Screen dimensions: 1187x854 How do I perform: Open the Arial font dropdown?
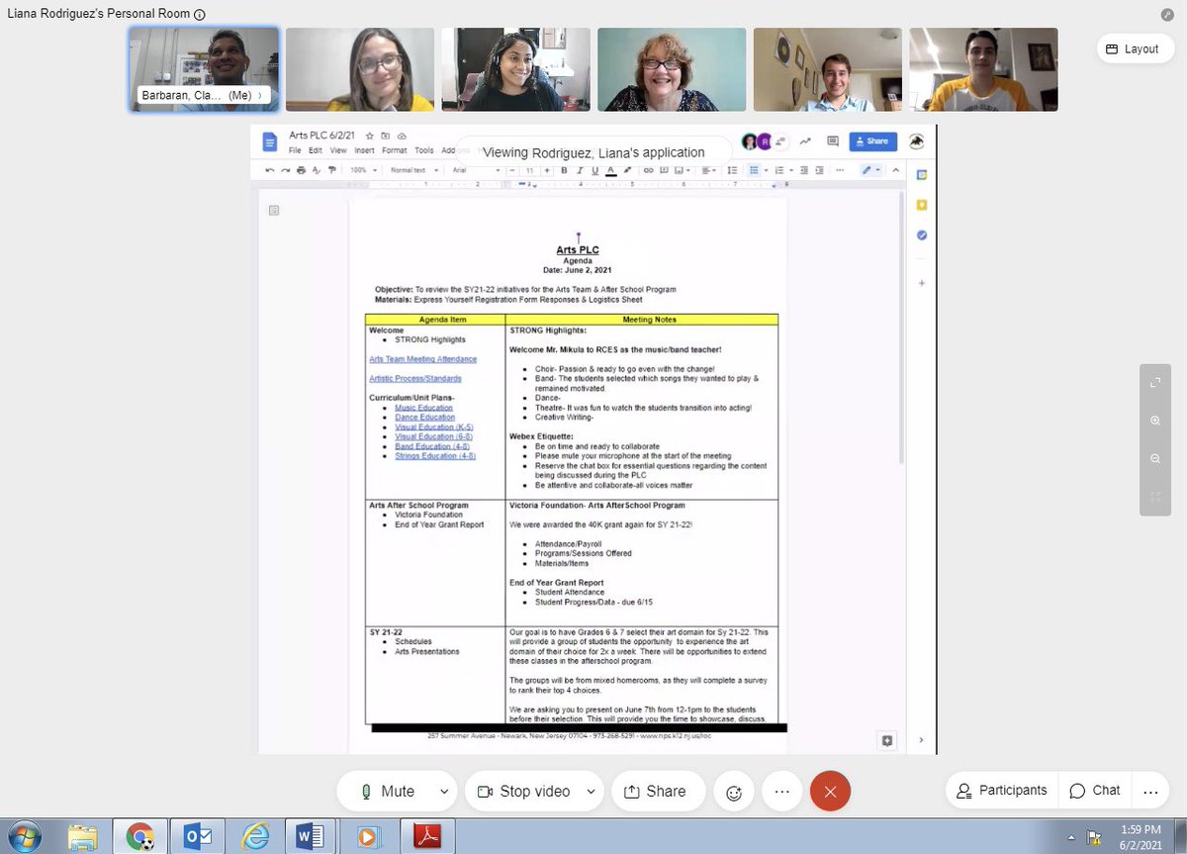(476, 170)
